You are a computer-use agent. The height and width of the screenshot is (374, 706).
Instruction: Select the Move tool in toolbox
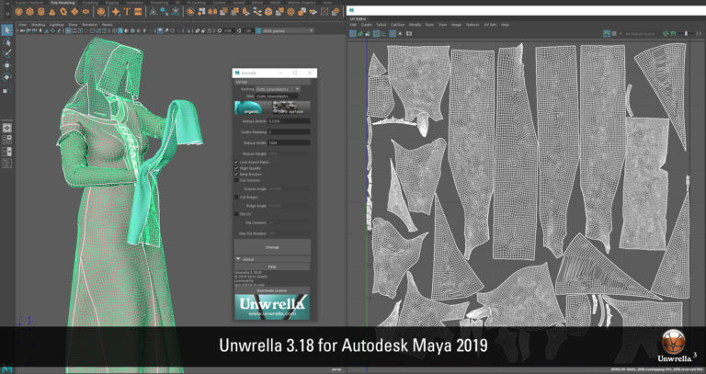coord(6,66)
